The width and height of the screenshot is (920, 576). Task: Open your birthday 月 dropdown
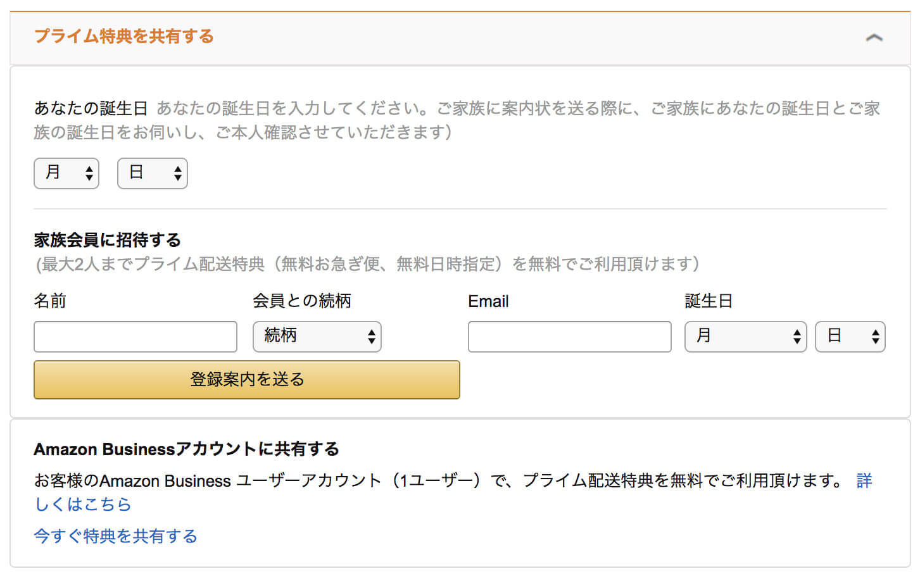coord(66,173)
